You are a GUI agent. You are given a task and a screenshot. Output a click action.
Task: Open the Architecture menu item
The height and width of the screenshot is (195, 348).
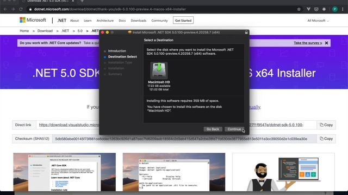pos(105,21)
